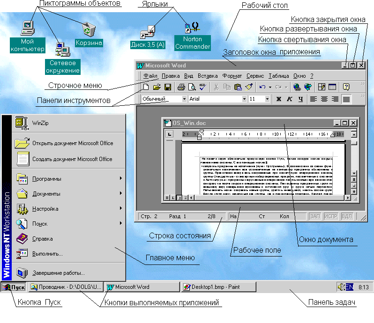Open the Вставка menu
Screen dimensions: 374x323
pyautogui.click(x=208, y=76)
